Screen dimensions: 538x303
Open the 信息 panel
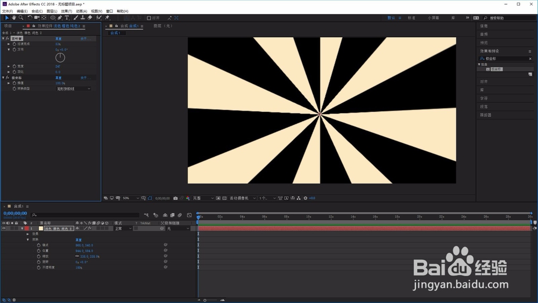[484, 26]
